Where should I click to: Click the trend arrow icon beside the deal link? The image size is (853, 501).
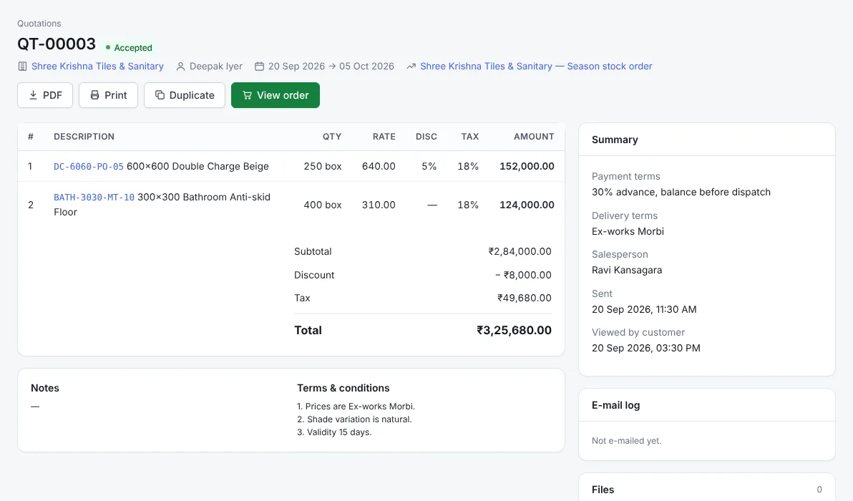411,67
